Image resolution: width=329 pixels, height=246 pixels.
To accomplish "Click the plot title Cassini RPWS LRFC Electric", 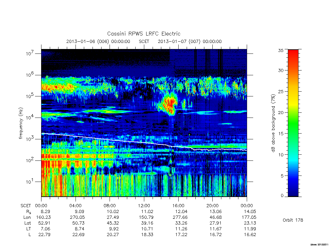I will coord(144,34).
